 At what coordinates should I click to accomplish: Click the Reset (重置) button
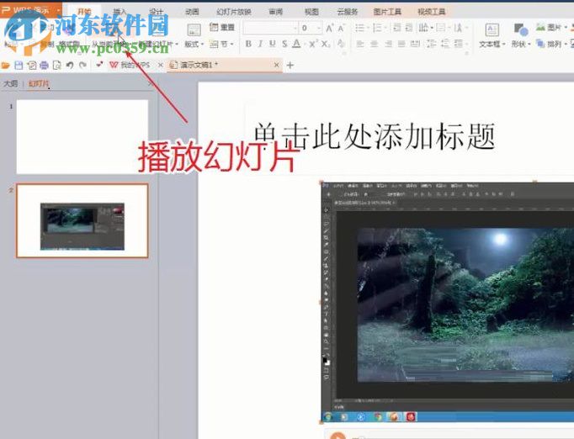pos(222,27)
